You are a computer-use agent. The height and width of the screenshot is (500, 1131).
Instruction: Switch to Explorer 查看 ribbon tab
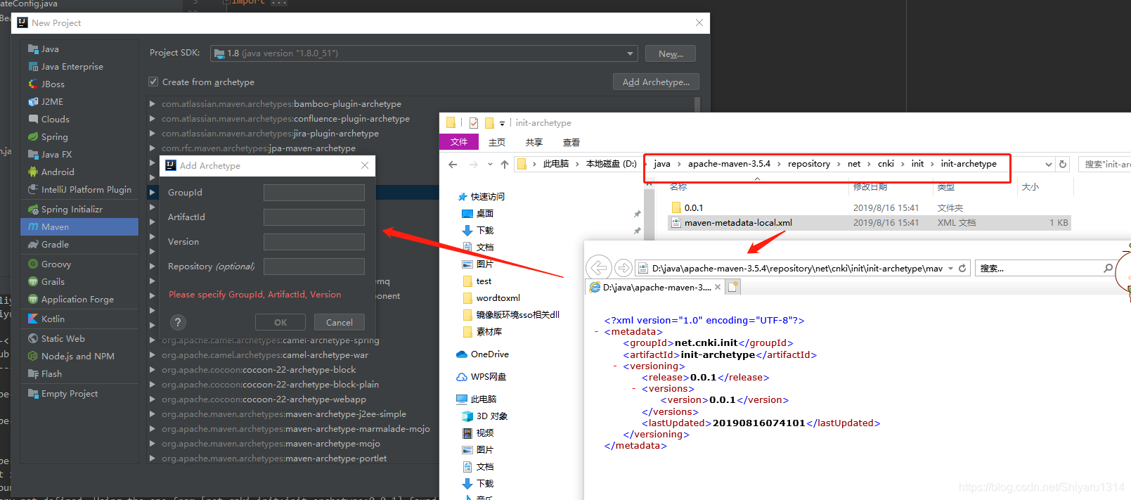(571, 142)
